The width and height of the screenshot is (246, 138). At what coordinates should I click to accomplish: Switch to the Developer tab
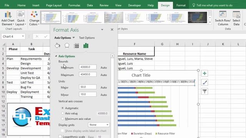click(135, 5)
